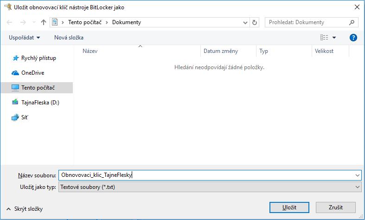
Task: Sort by the Velikost column header
Action: pos(331,51)
